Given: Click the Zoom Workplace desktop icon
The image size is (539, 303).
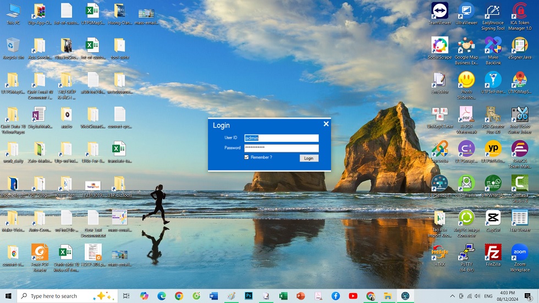Looking at the screenshot, I should tap(519, 252).
